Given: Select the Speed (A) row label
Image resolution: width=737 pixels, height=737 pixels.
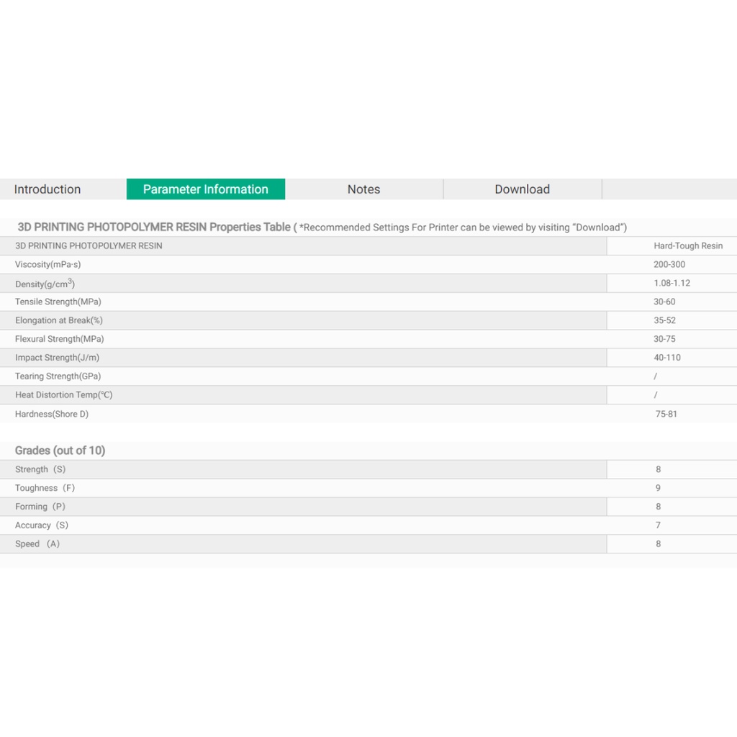Looking at the screenshot, I should point(37,544).
